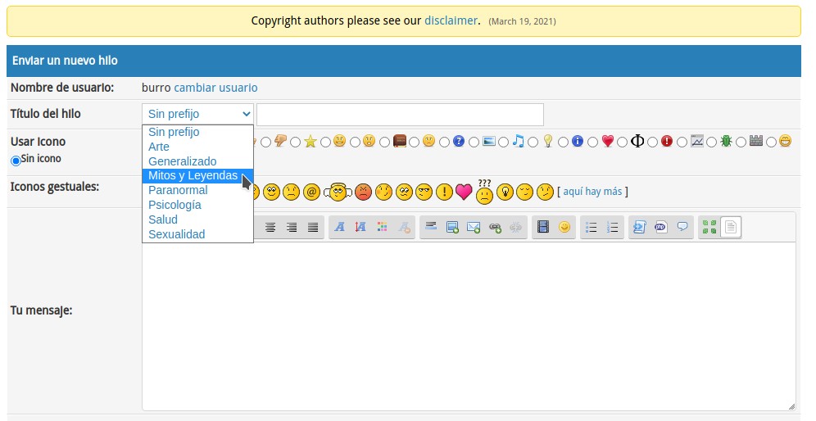The height and width of the screenshot is (421, 816).
Task: Click the pink heart smiley
Action: 464,192
